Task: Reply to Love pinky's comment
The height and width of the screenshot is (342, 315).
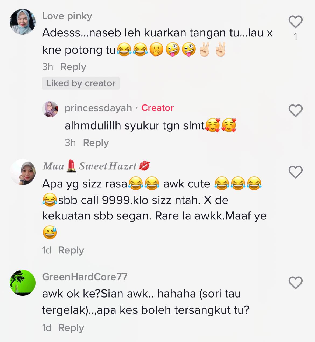Action: 73,67
